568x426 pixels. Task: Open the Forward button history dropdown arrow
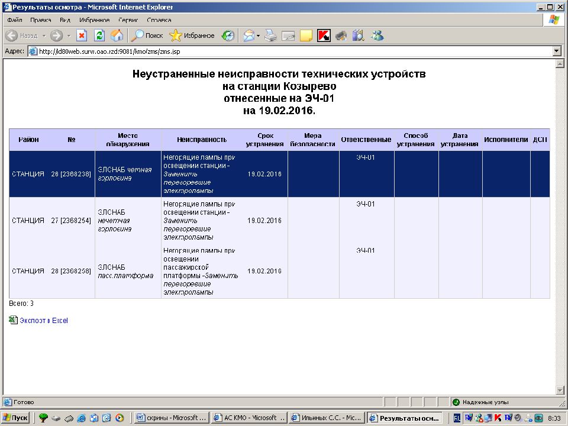coord(69,35)
